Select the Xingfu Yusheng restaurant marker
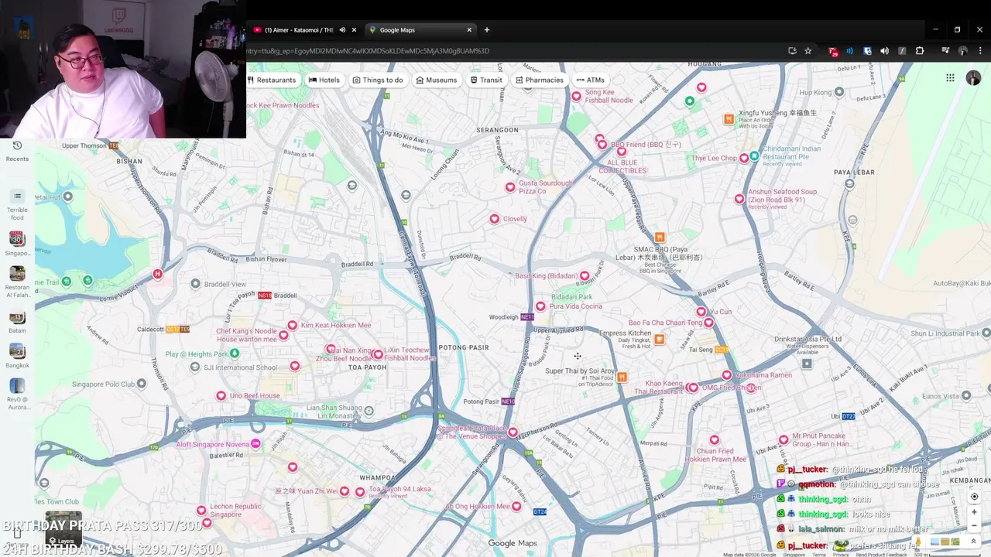991x557 pixels. tap(729, 119)
